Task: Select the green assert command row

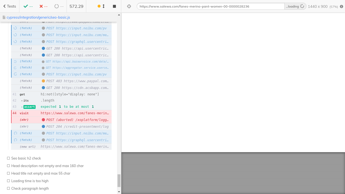Action: (x=61, y=107)
